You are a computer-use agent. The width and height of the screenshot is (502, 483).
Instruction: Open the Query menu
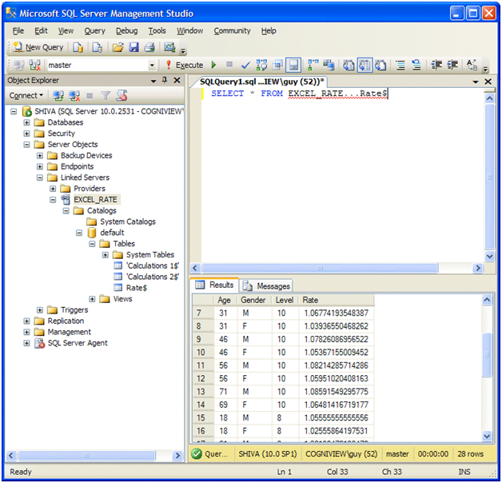point(95,30)
